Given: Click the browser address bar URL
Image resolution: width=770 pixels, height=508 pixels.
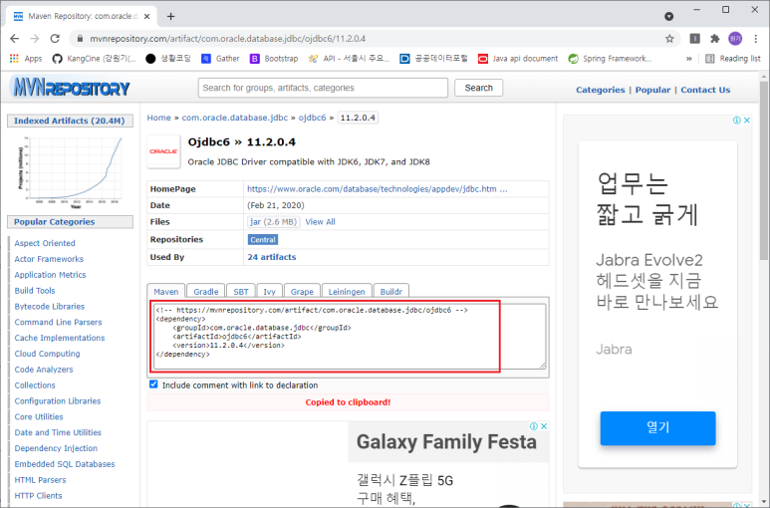Looking at the screenshot, I should (x=227, y=38).
